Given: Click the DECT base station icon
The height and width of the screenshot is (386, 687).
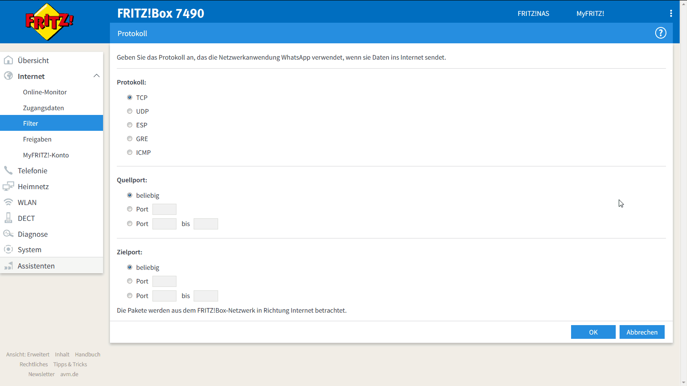Looking at the screenshot, I should (x=8, y=218).
